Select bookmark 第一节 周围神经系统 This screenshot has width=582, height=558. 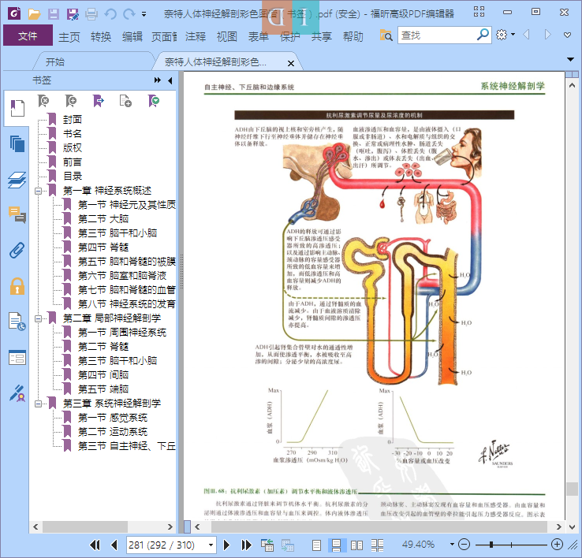click(122, 333)
